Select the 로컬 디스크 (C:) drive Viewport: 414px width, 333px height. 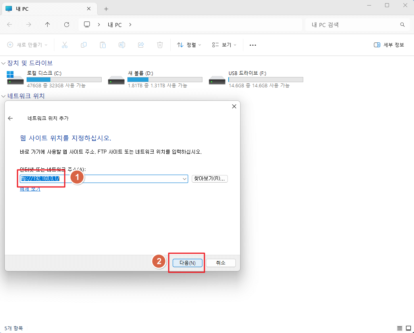[54, 79]
